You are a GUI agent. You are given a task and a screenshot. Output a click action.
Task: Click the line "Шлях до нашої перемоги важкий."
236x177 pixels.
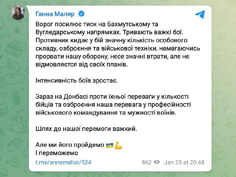point(86,129)
